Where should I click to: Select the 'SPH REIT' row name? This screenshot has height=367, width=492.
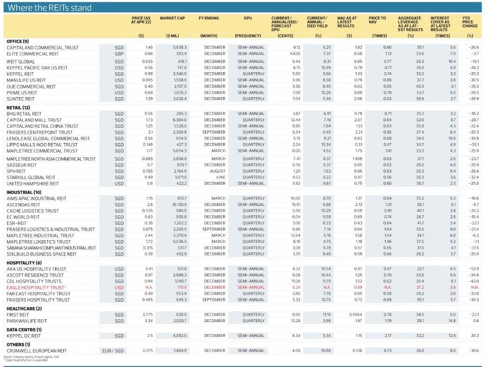(16, 171)
